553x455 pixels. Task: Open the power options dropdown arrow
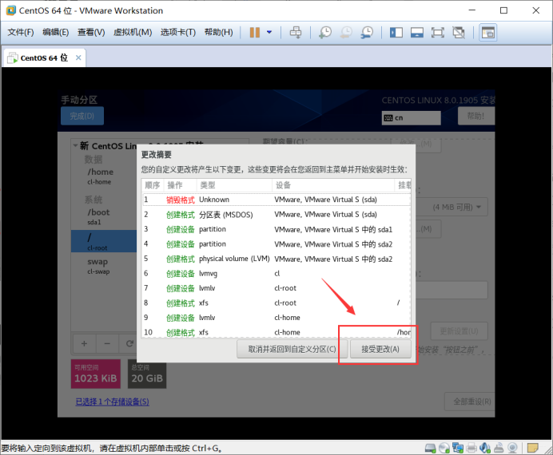[x=269, y=33]
